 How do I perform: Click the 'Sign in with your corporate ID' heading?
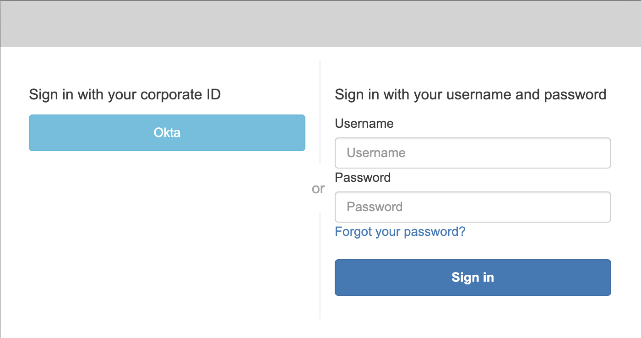125,95
